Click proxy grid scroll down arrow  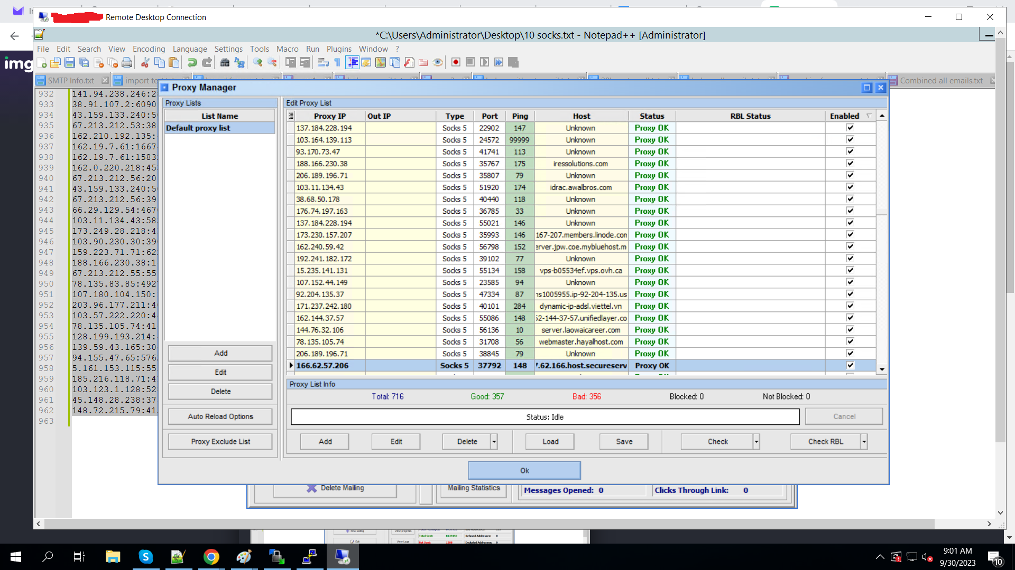(x=882, y=369)
